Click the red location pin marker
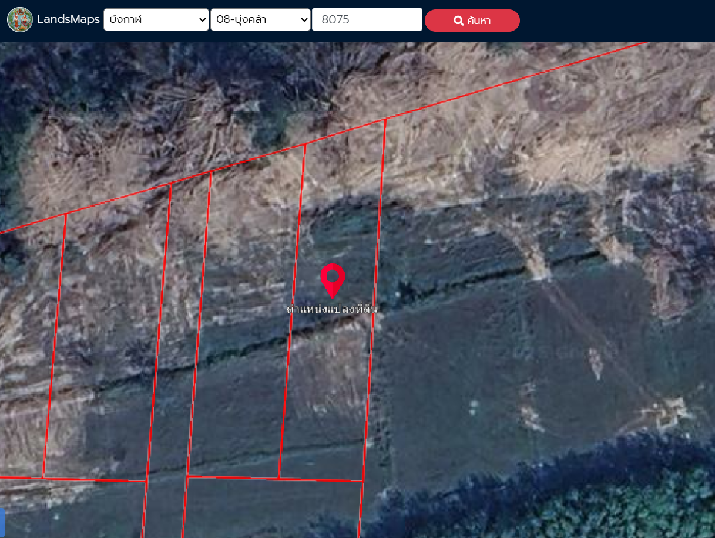 pos(333,280)
